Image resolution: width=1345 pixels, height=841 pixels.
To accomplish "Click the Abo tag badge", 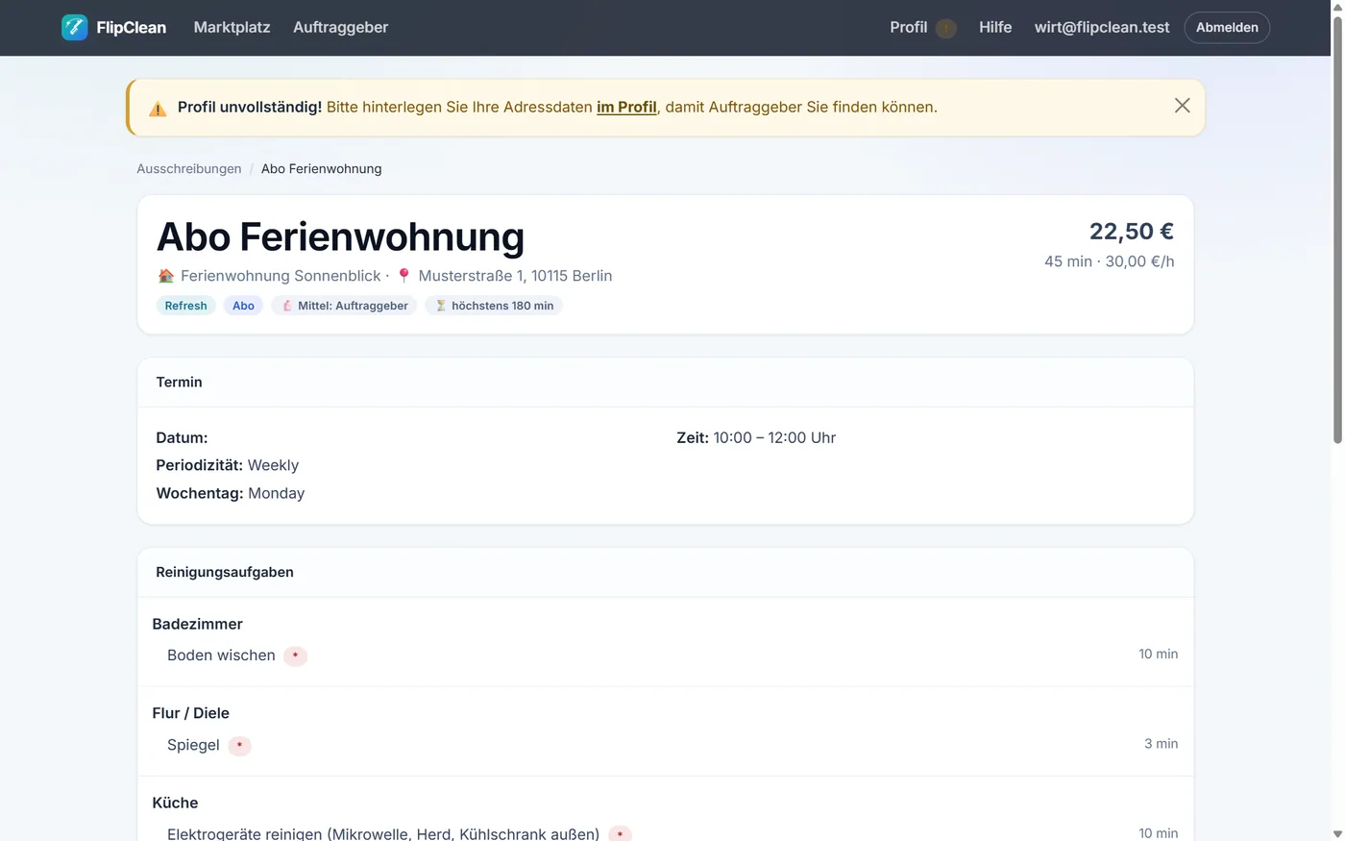I will (x=243, y=306).
